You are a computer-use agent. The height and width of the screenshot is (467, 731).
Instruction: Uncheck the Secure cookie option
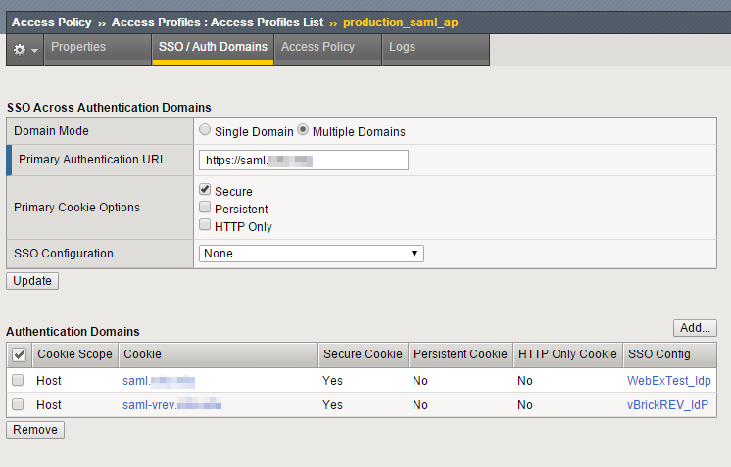tap(205, 190)
